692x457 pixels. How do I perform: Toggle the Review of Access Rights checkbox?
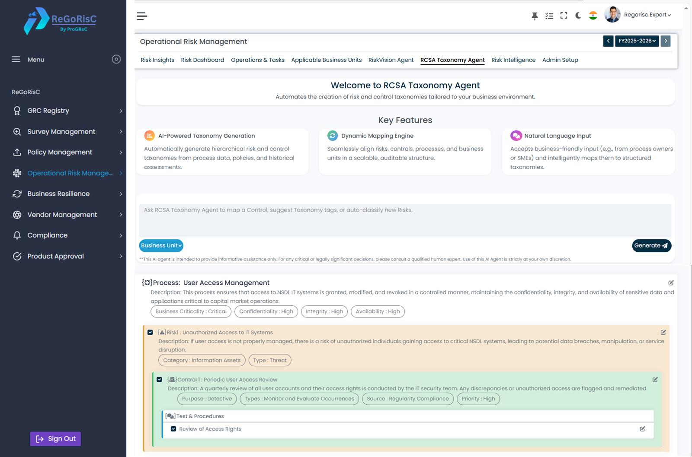[173, 429]
